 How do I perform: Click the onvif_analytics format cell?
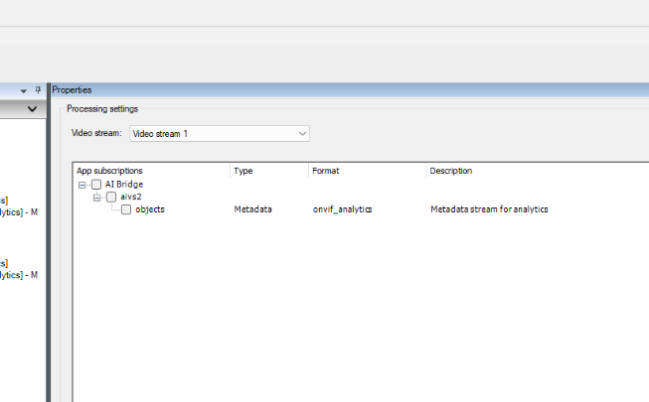(x=343, y=209)
